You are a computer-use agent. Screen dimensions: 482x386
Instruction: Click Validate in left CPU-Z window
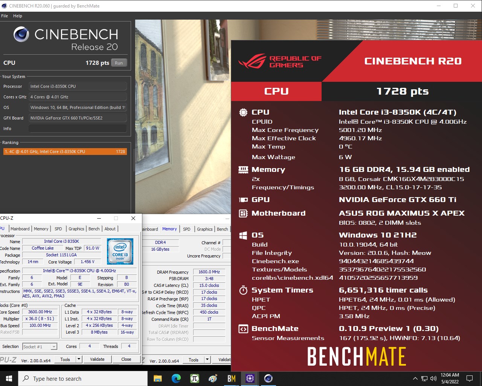pos(97,359)
